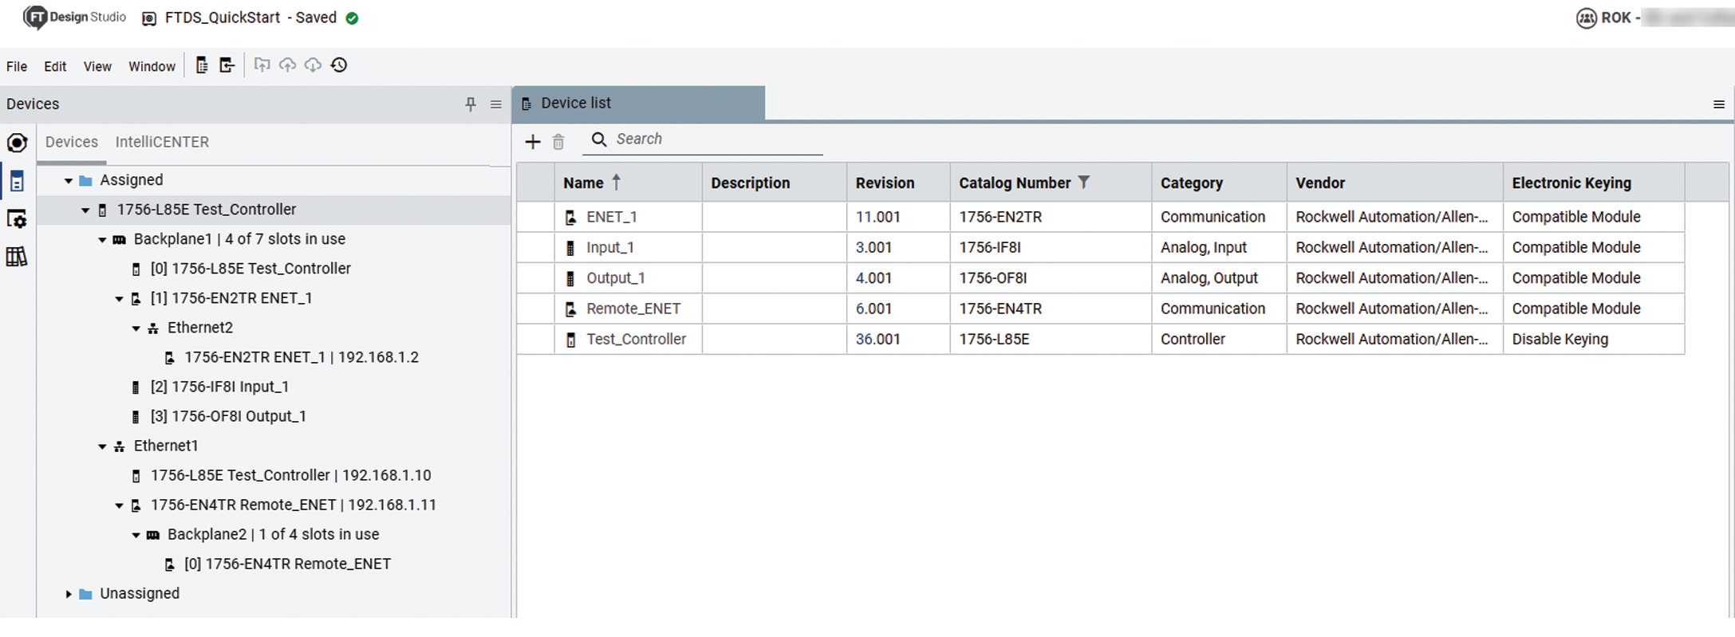This screenshot has height=637, width=1735.
Task: Click the FT Design Studio logo
Action: point(74,18)
